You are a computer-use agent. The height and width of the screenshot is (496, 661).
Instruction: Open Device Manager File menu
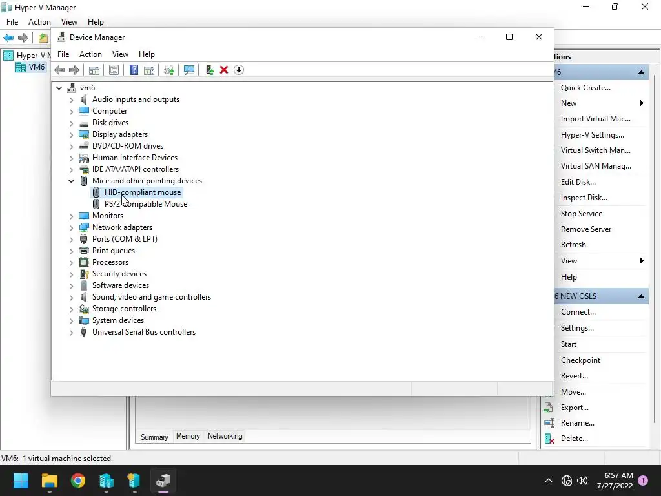coord(63,54)
